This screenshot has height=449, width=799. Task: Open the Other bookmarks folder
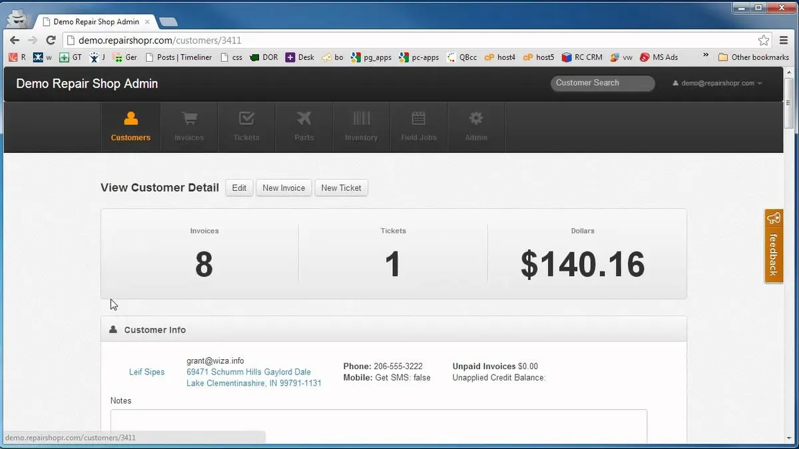[x=754, y=57]
